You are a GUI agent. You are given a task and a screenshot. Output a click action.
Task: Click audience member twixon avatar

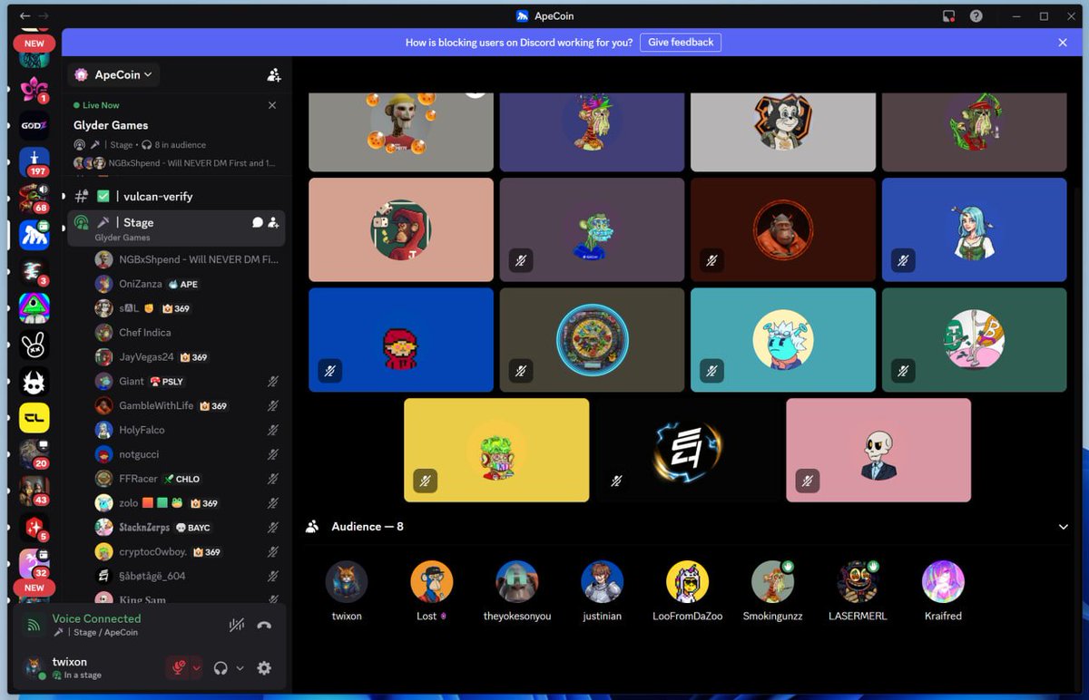coord(347,581)
